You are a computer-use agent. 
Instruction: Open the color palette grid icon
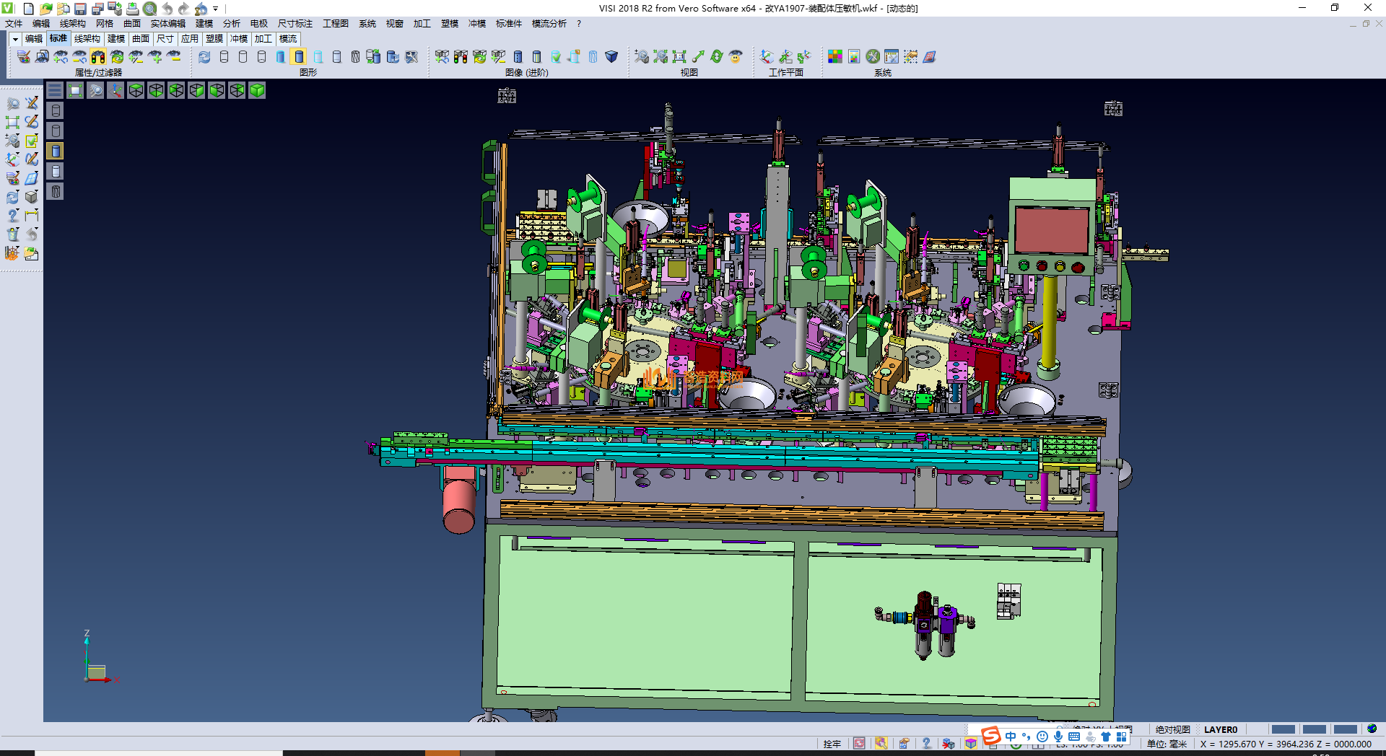pyautogui.click(x=835, y=57)
